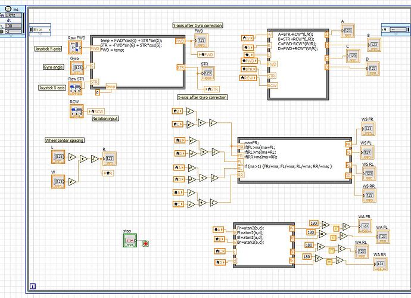This screenshot has height=298, width=411.
Task: Select the B indicator terminal
Action: tap(374, 45)
